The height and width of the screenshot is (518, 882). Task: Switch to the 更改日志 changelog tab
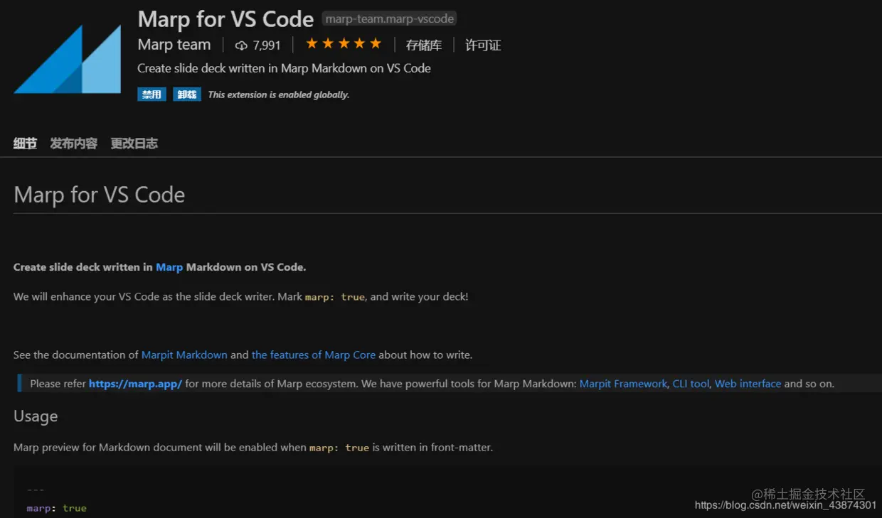click(x=134, y=144)
